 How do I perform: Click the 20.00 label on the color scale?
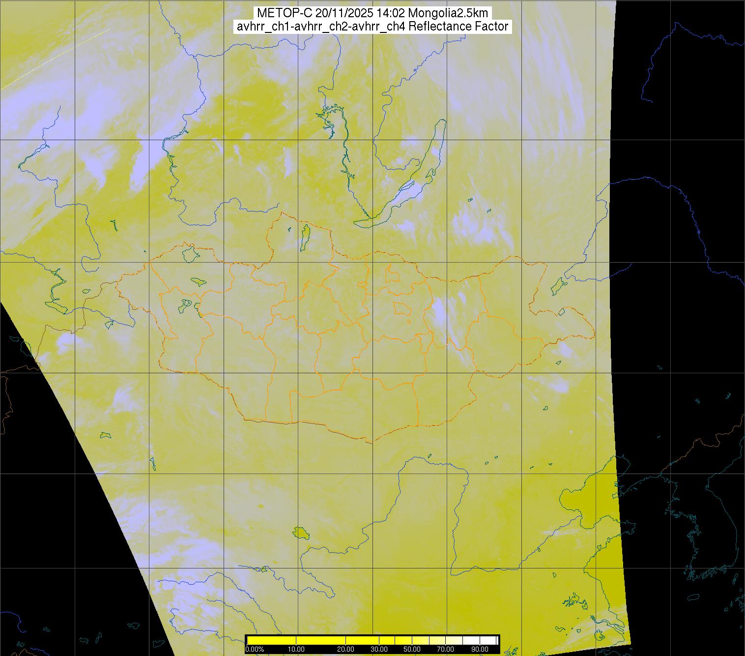(x=345, y=650)
